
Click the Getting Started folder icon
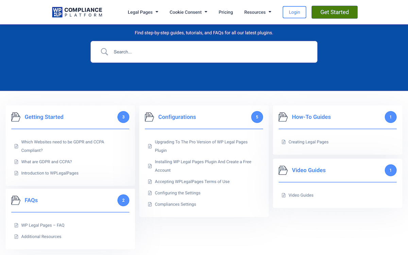[x=16, y=117]
